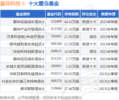119x100 pixels.
Task: Click the 44.42万股 holdings cell
Action: pyautogui.click(x=72, y=22)
